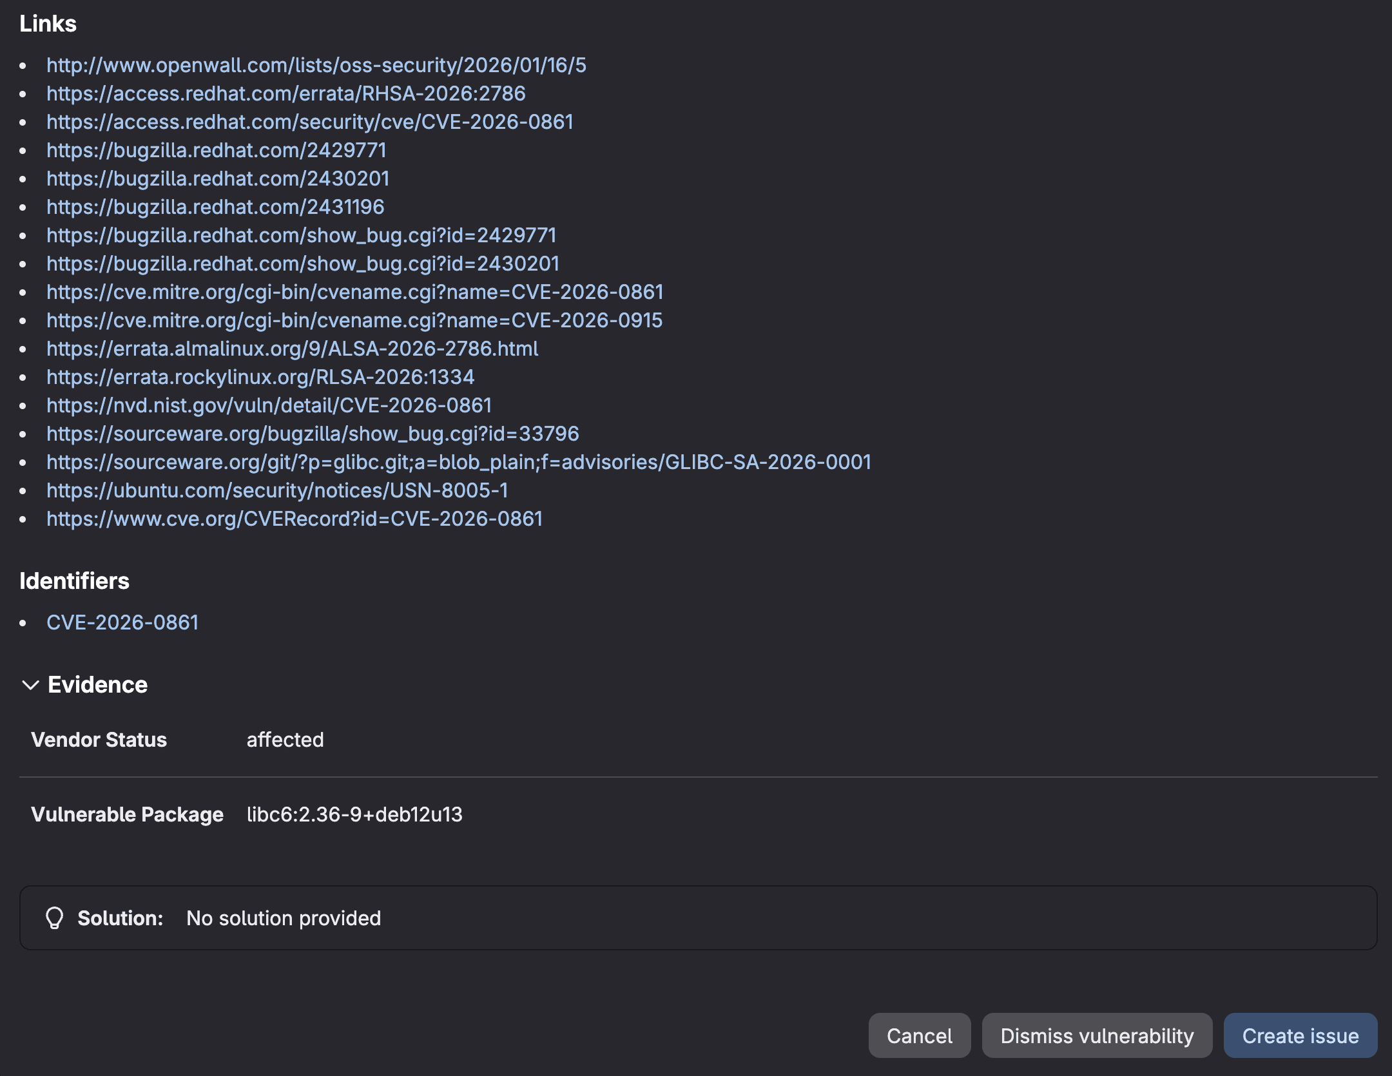Select the CVE-2026-0861 identifier

(x=122, y=622)
